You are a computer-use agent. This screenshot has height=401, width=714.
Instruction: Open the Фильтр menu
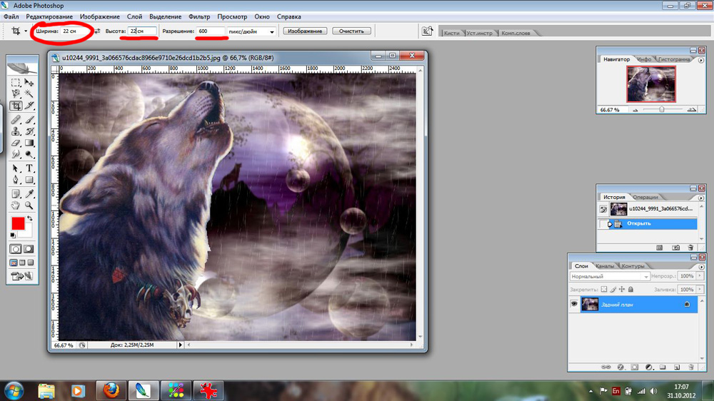pos(199,16)
